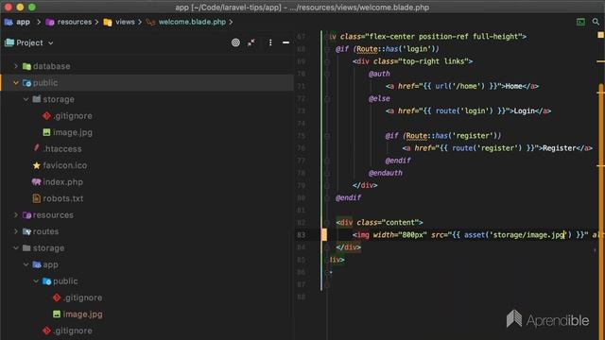The width and height of the screenshot is (605, 340).
Task: Select image.jpg under public/storage
Action: point(73,132)
